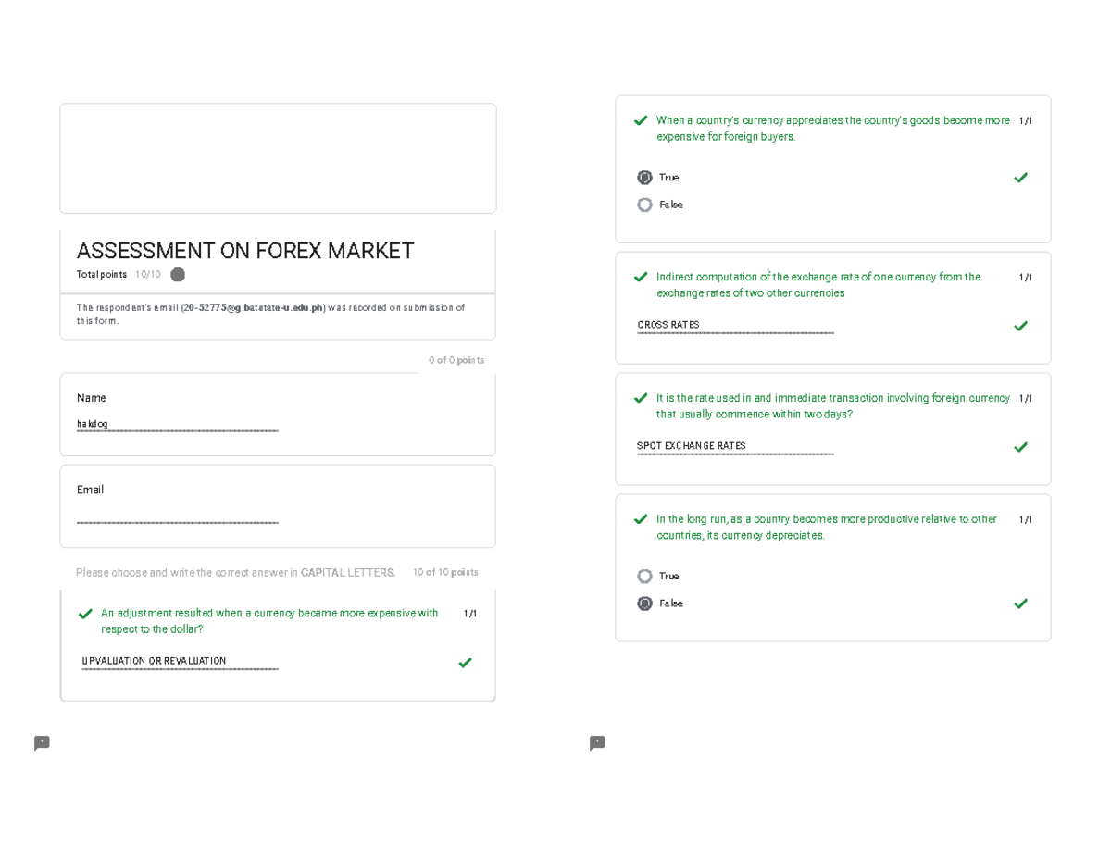Click the UPVALUATION OR REVALUATION answer field

181,662
